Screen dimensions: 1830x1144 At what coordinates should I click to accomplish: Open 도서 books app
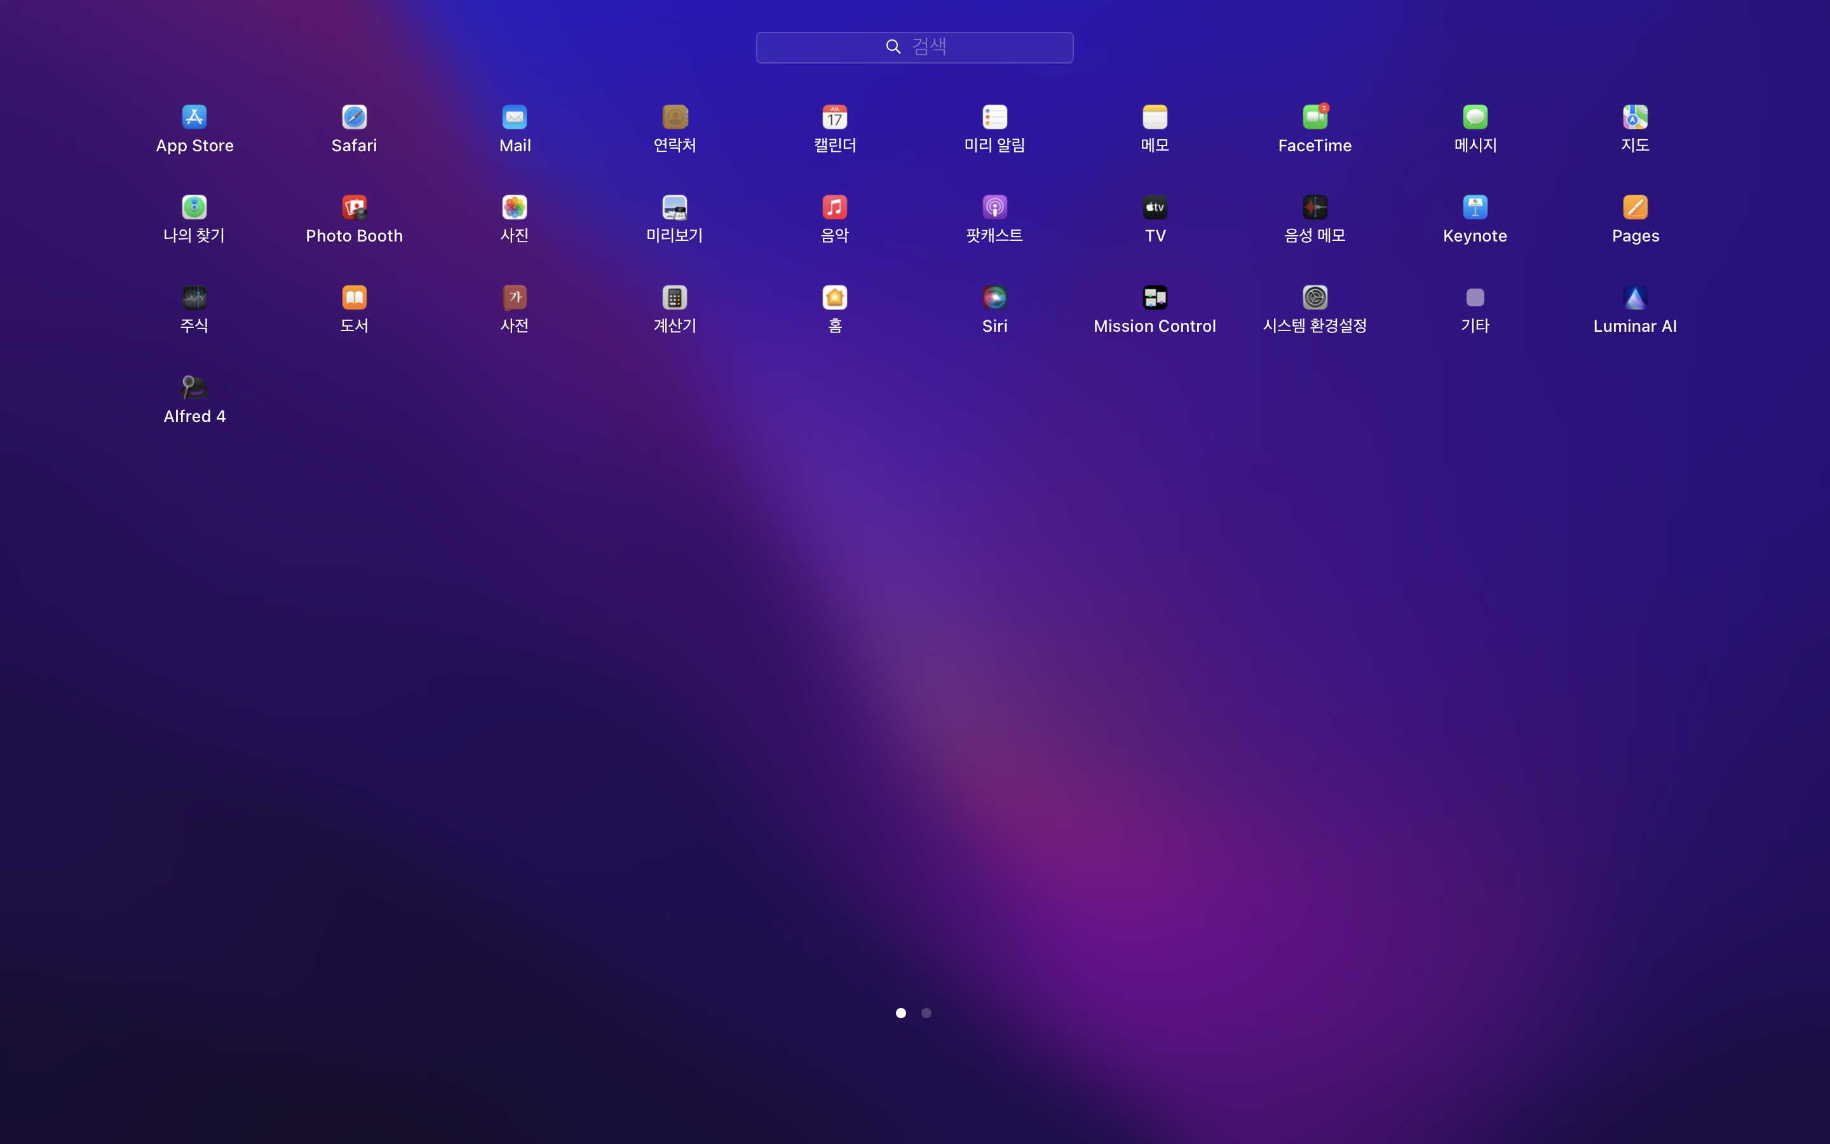point(354,297)
